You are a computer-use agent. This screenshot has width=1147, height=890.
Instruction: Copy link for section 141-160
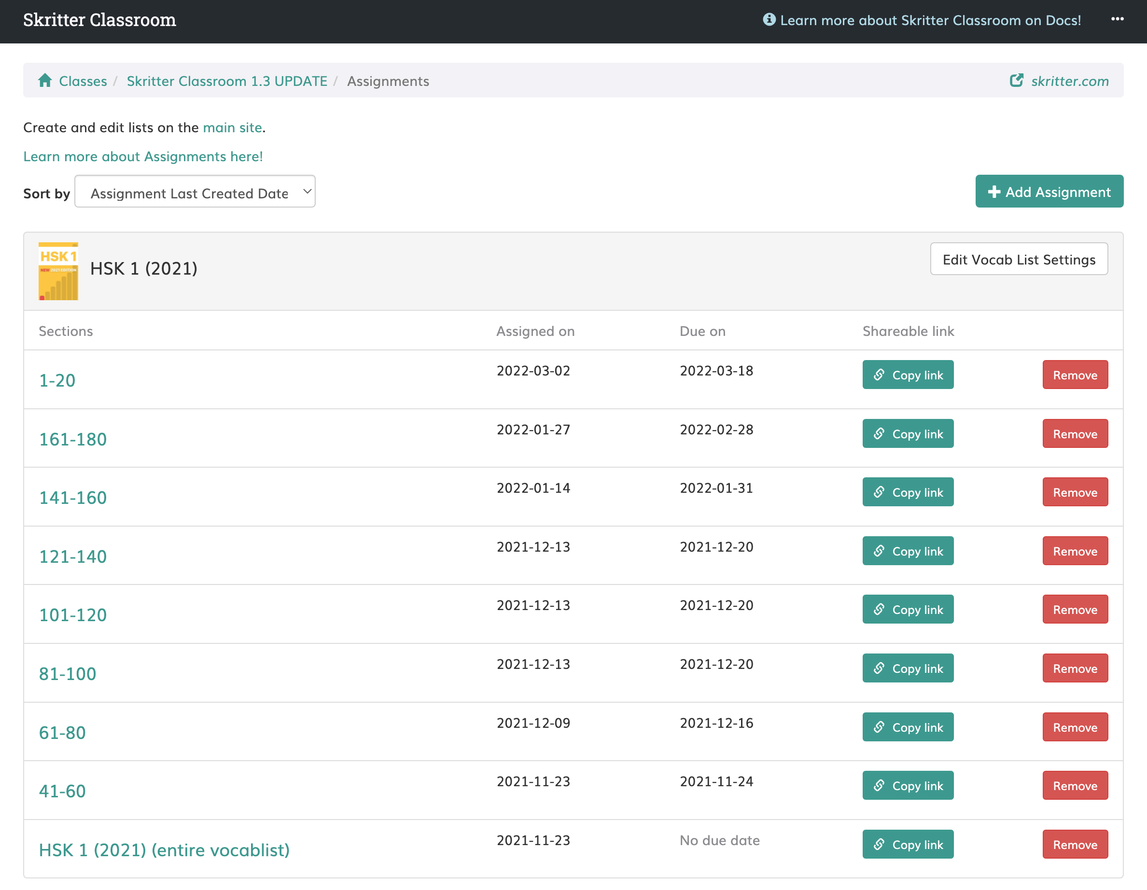point(908,491)
